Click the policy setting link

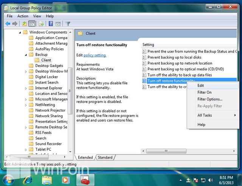click(x=95, y=55)
